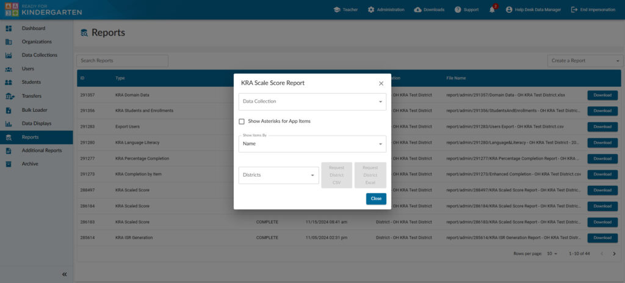Open Organizations in the sidebar
This screenshot has width=625, height=283.
tap(36, 42)
